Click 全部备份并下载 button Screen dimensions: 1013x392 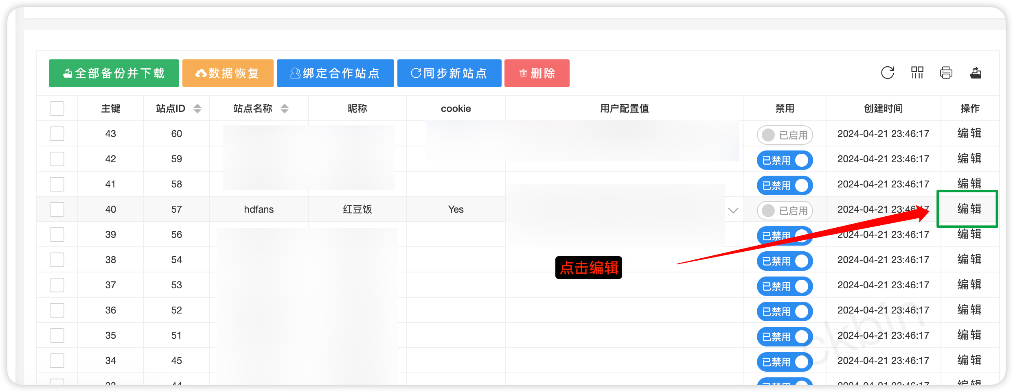[x=114, y=73]
